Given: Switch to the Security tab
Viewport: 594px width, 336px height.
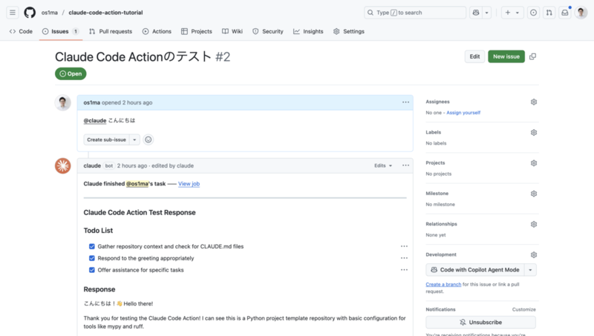Looking at the screenshot, I should [268, 31].
